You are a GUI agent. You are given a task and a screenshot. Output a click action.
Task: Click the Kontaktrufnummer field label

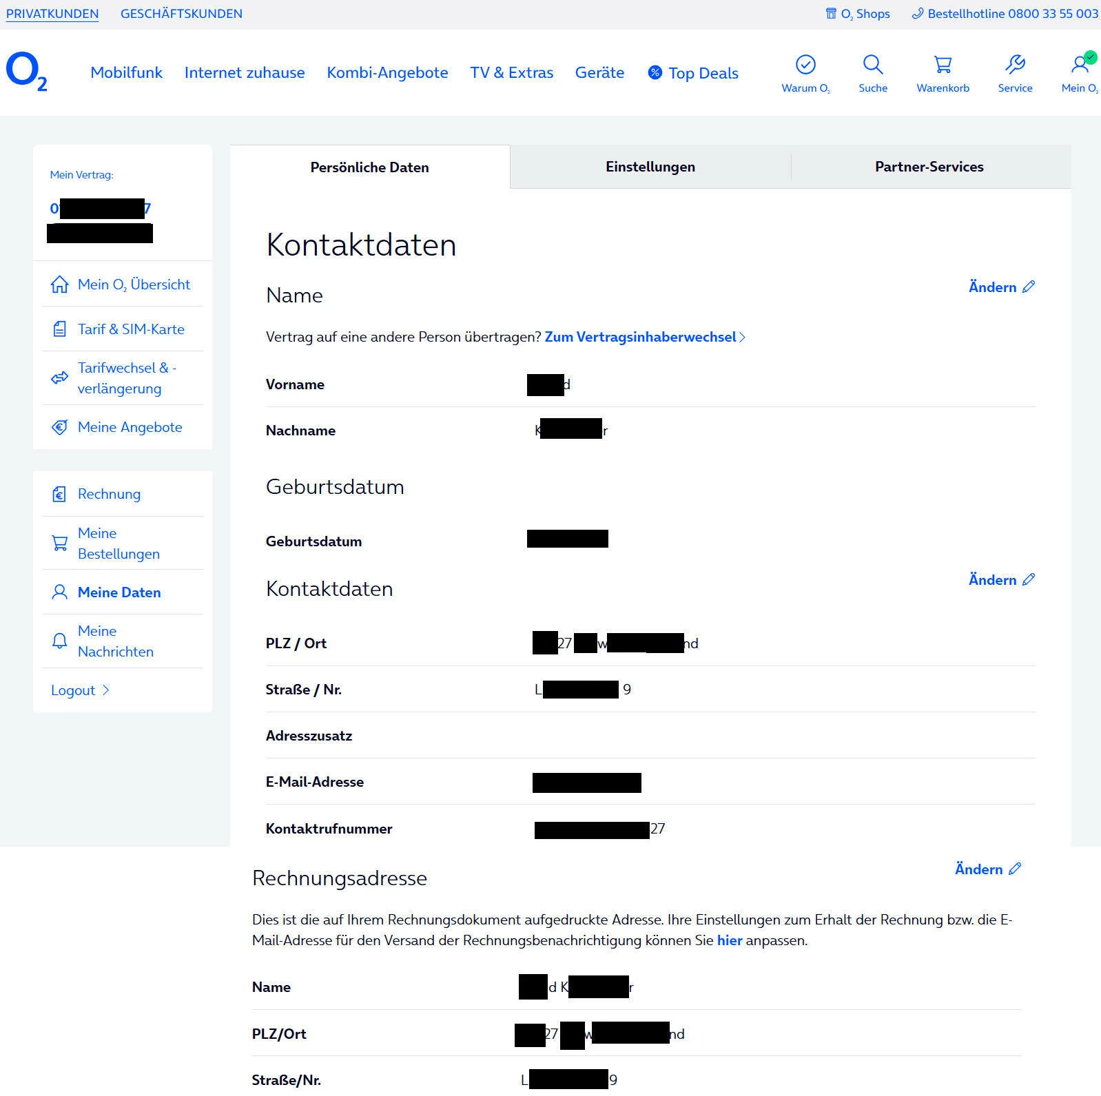[x=329, y=829]
